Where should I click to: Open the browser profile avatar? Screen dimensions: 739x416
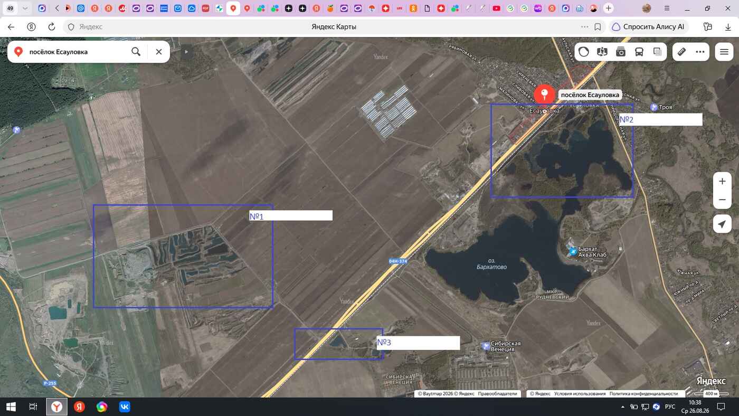coord(647,8)
